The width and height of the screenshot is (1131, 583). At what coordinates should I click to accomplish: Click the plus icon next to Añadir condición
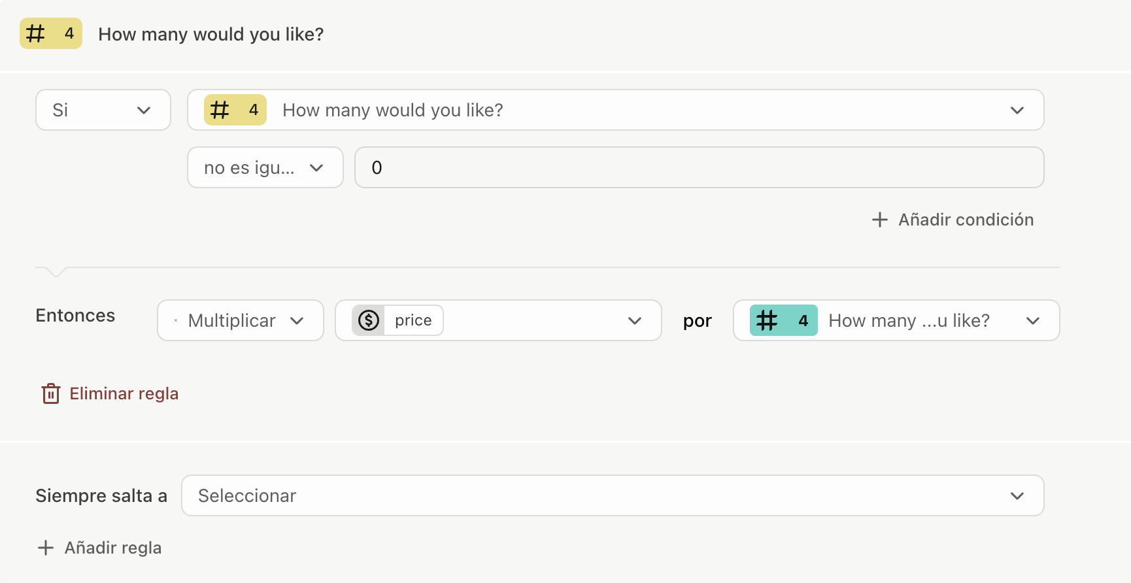(879, 220)
